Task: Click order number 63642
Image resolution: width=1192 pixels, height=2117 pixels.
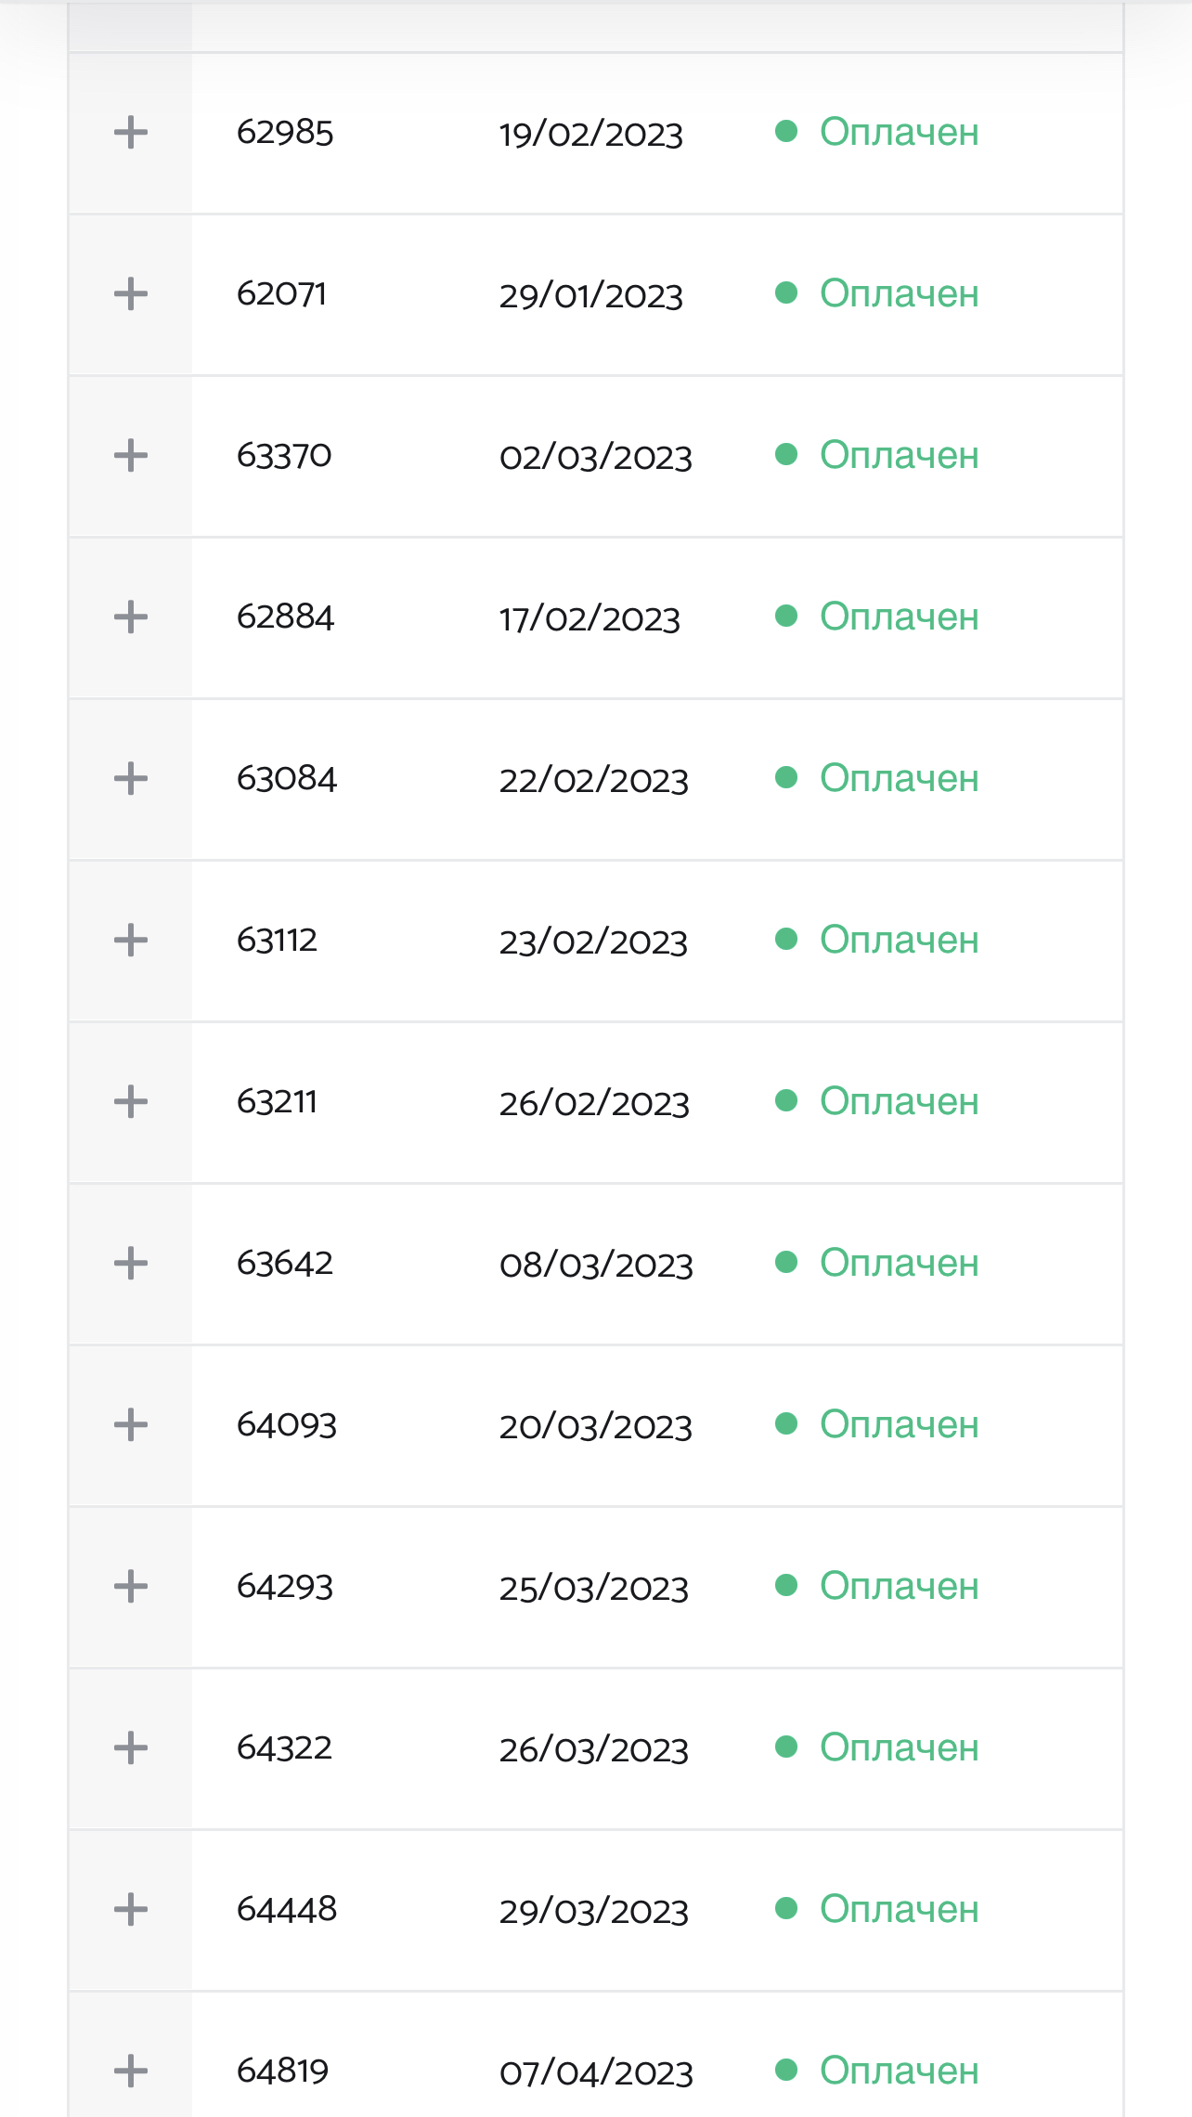Action: coord(285,1264)
